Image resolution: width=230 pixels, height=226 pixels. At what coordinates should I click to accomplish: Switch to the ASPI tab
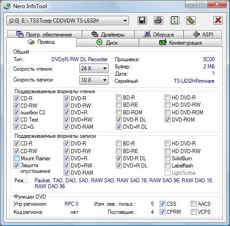click(x=202, y=34)
